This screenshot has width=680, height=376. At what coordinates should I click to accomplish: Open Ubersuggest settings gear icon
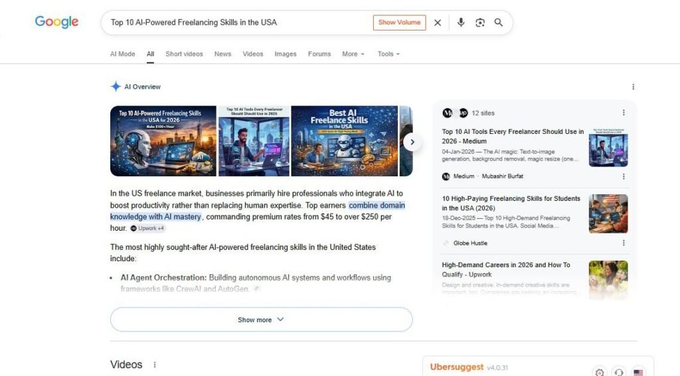pos(600,372)
